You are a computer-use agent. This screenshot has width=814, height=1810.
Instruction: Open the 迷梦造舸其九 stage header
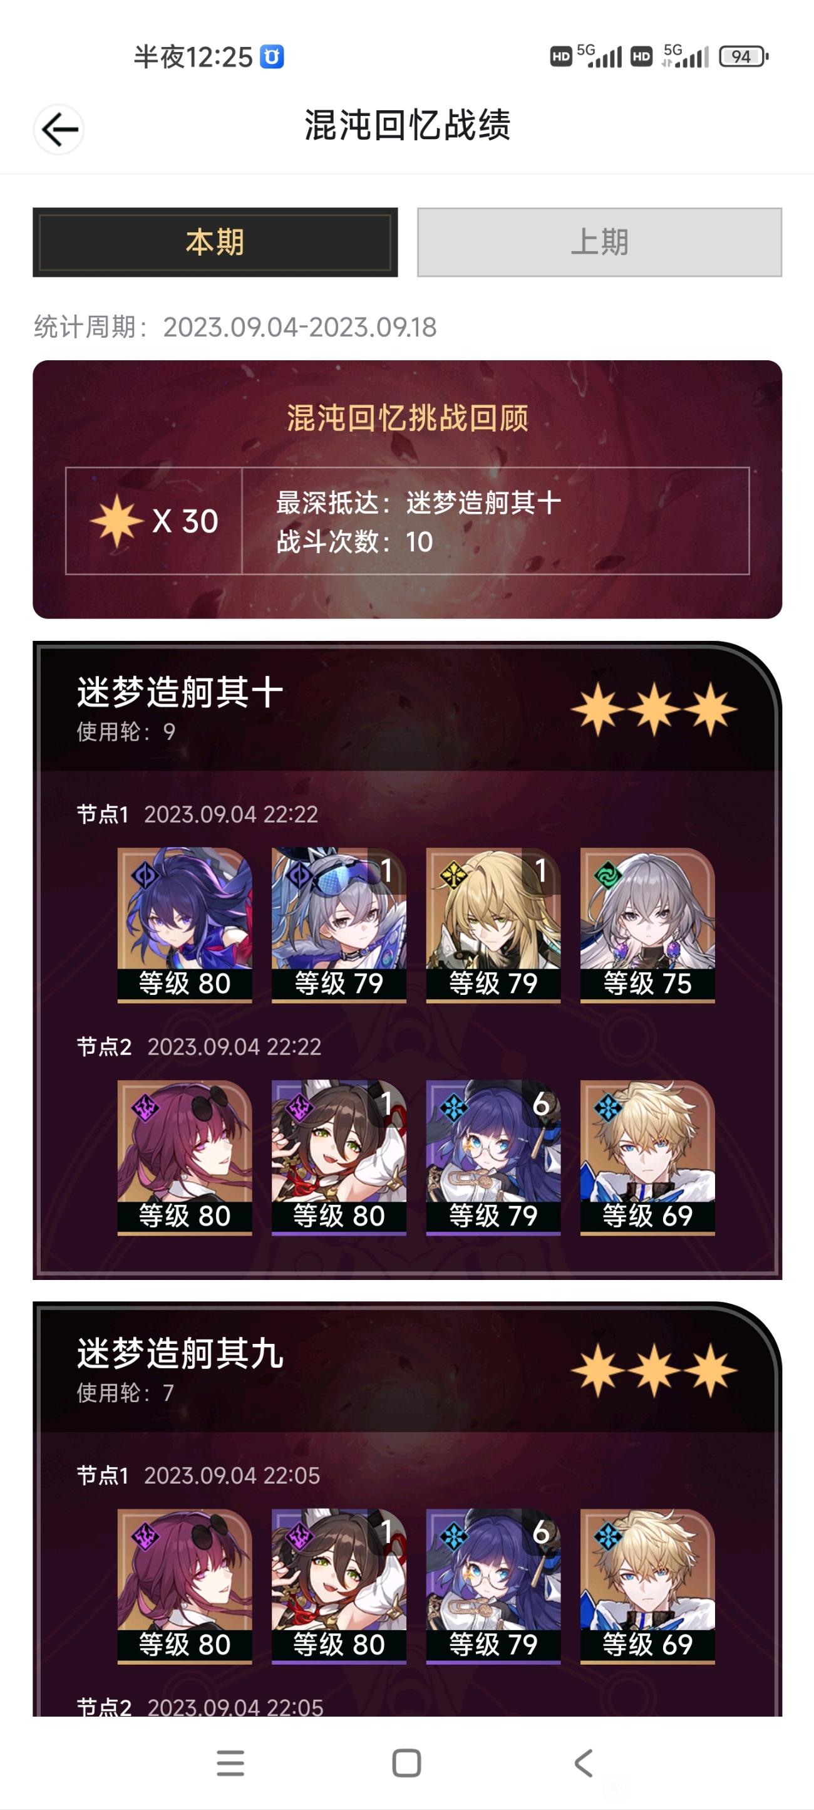pos(408,1369)
